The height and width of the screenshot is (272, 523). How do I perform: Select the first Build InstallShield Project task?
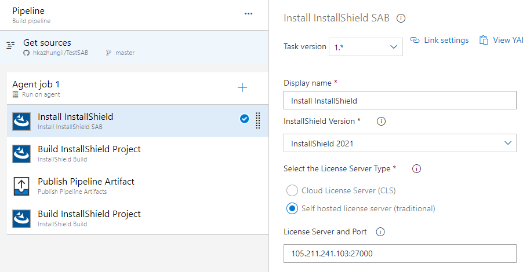[x=137, y=153]
